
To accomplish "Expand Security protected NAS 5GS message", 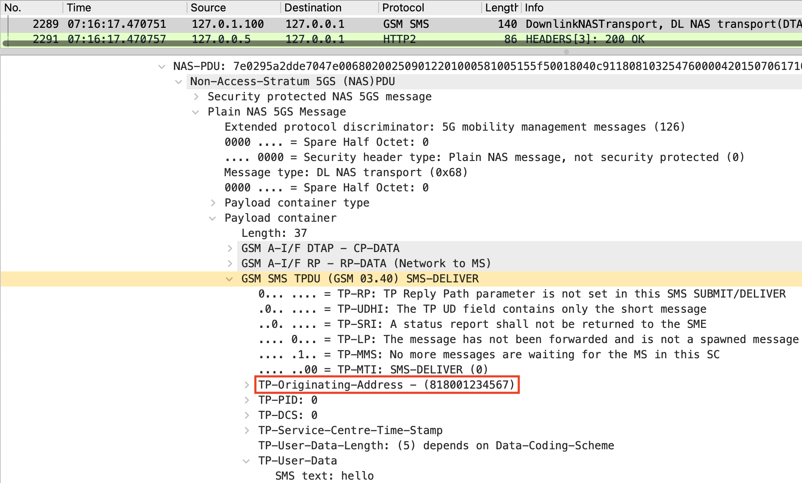I will 196,97.
